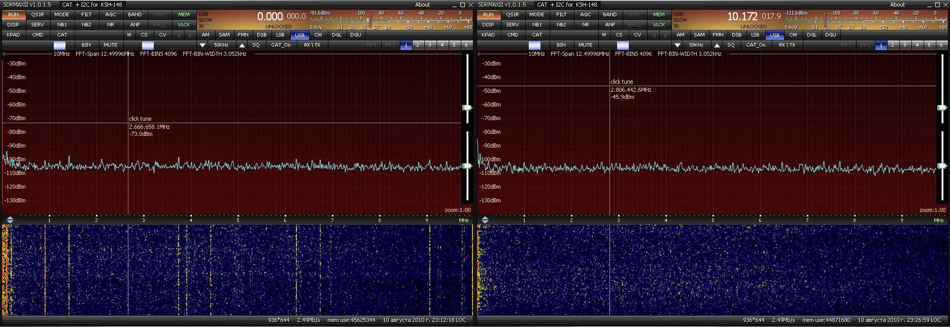
Task: Open About in the right window
Action: 898,5
